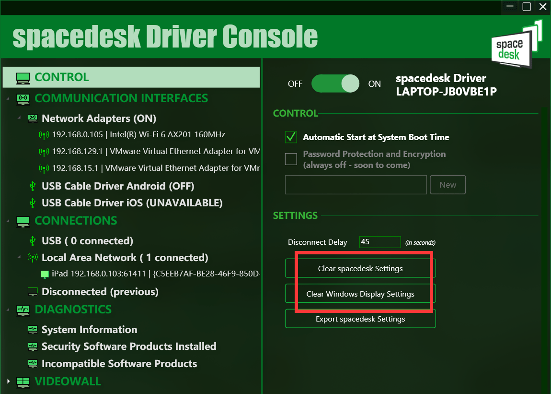Viewport: 551px width, 394px height.
Task: Select the 192.168.129.1 VMware adapter row
Action: 156,151
